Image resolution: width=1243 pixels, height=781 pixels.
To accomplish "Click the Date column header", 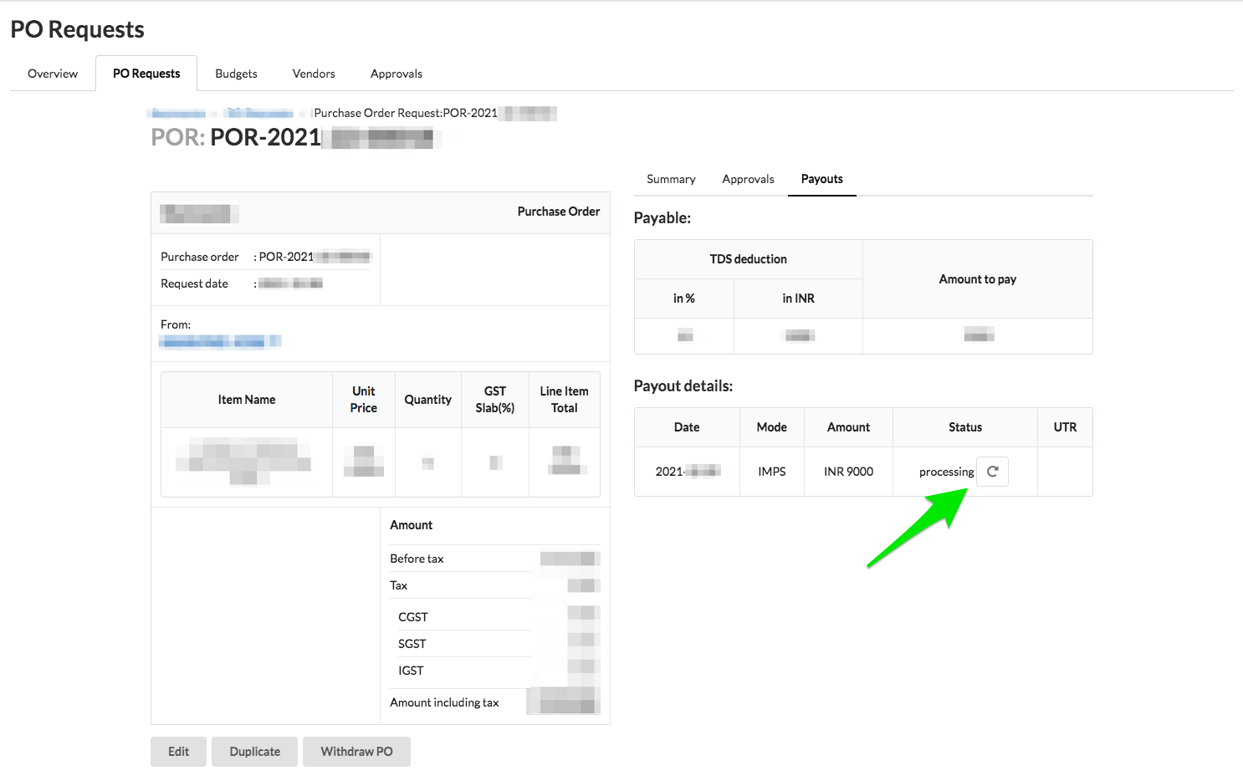I will pos(686,426).
